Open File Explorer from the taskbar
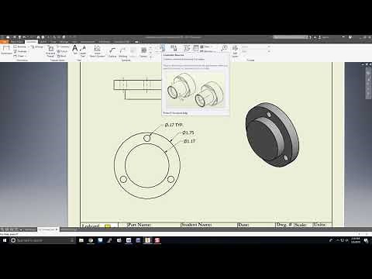The image size is (372, 279). 81,240
